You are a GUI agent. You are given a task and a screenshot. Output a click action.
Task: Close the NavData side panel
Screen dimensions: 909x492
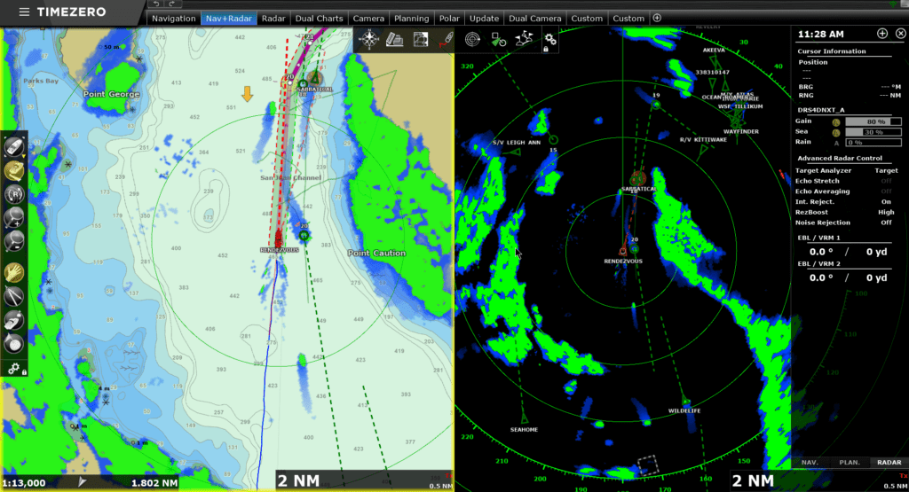click(x=900, y=34)
